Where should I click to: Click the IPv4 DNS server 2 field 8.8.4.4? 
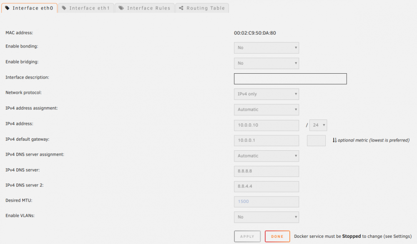(266, 187)
